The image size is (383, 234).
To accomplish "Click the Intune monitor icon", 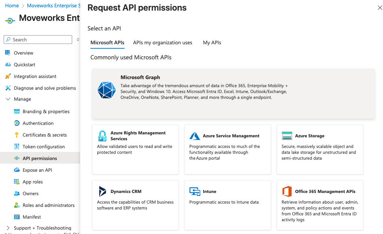I will click(195, 192).
